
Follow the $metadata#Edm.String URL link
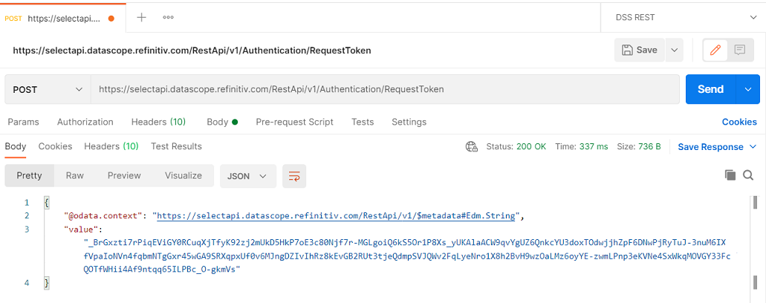(336, 215)
